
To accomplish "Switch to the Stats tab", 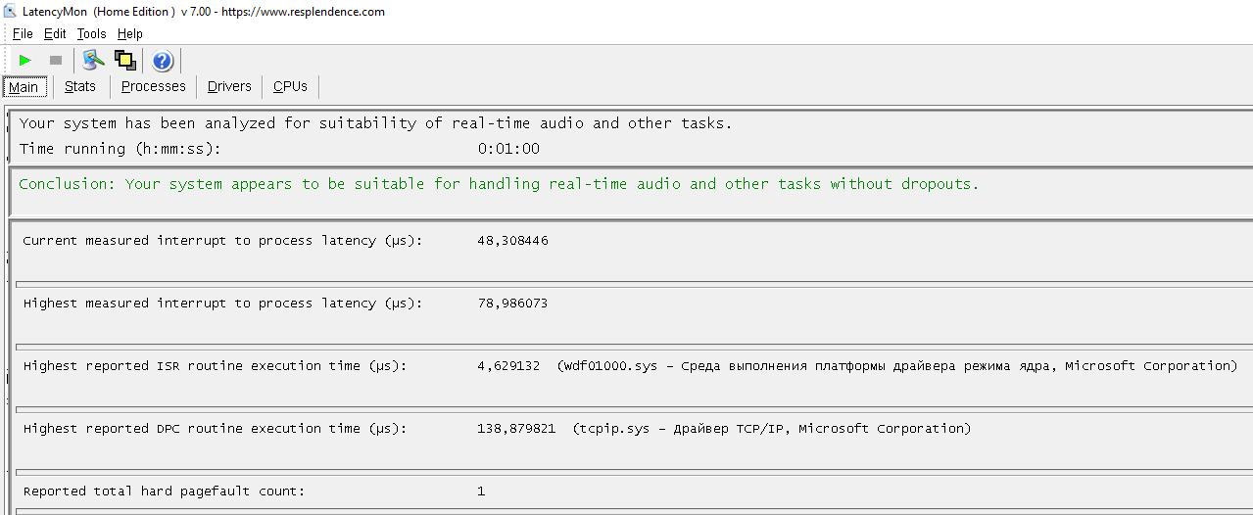I will [80, 86].
